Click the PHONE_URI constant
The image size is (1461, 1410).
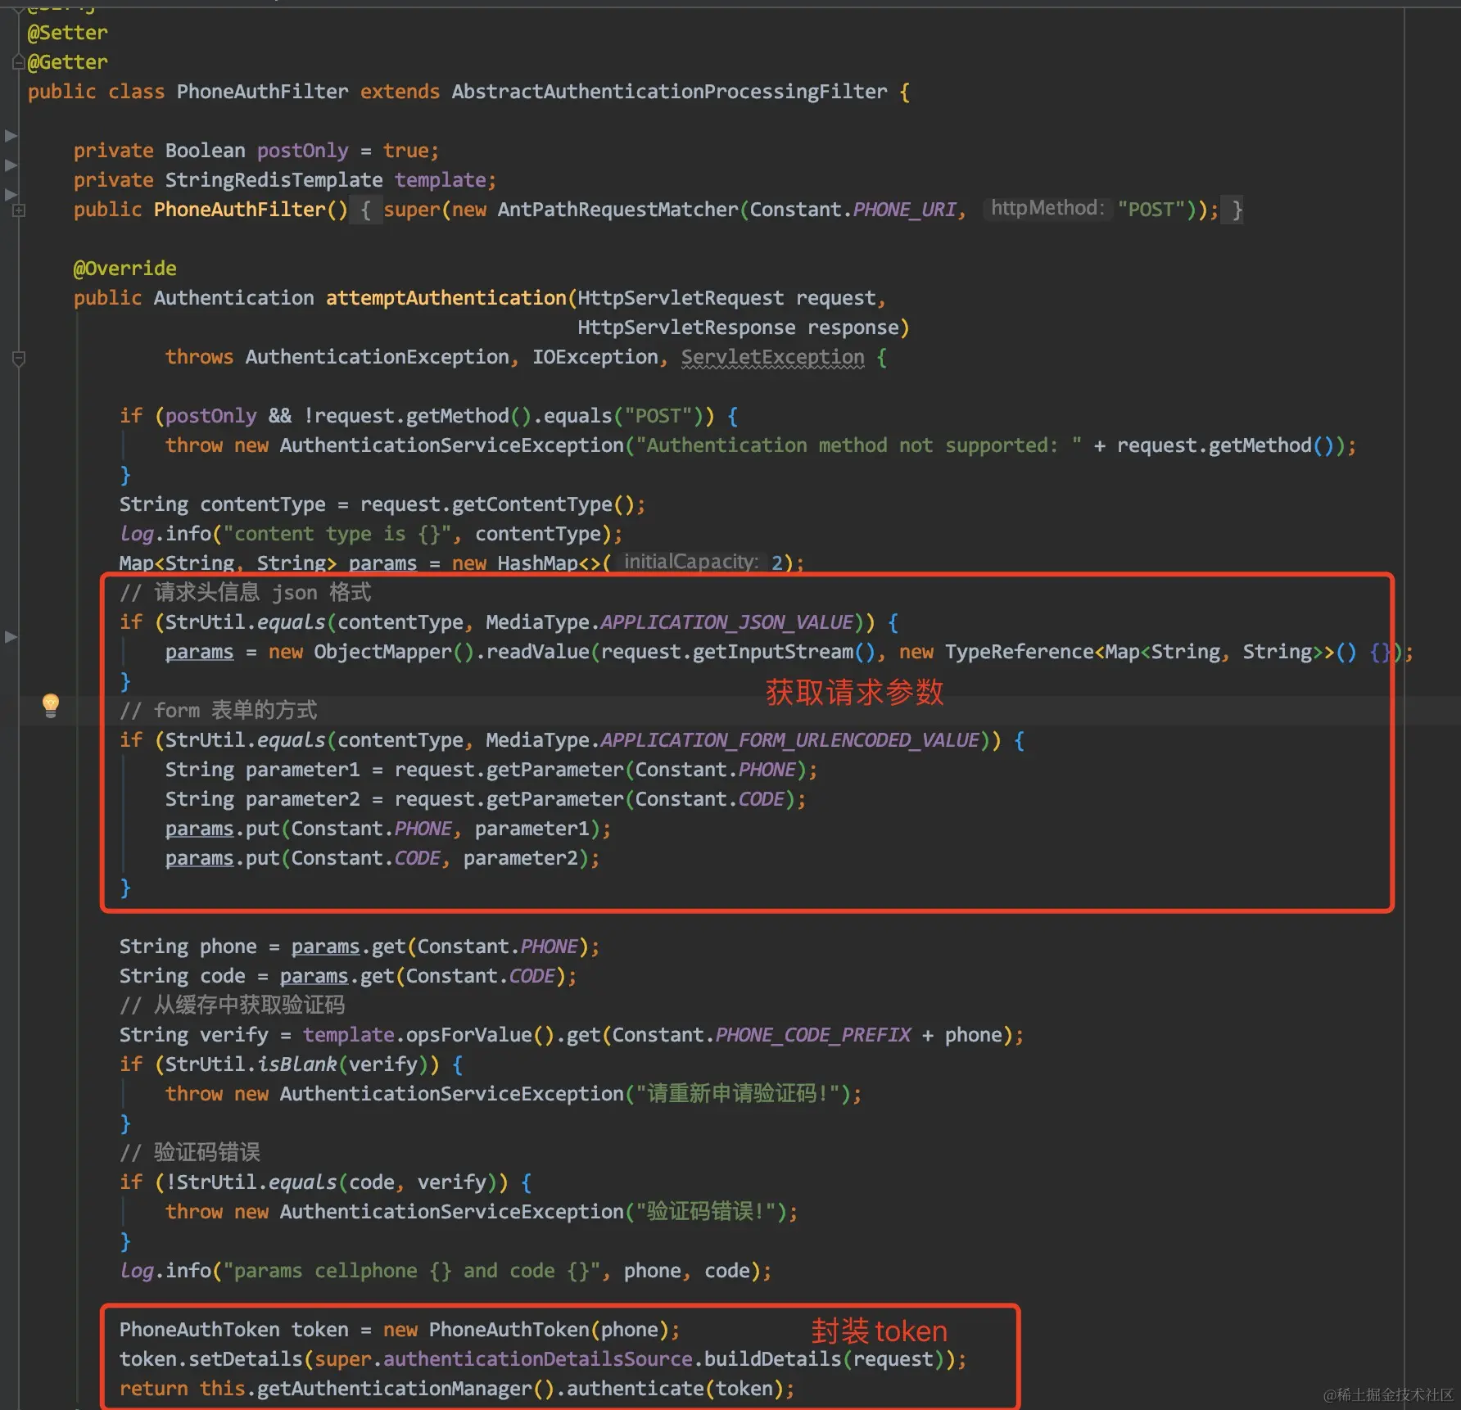904,210
